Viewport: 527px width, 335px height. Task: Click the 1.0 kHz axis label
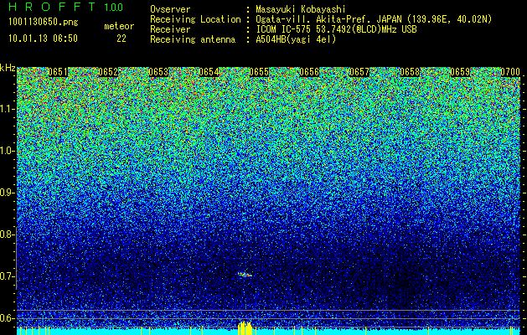7,151
